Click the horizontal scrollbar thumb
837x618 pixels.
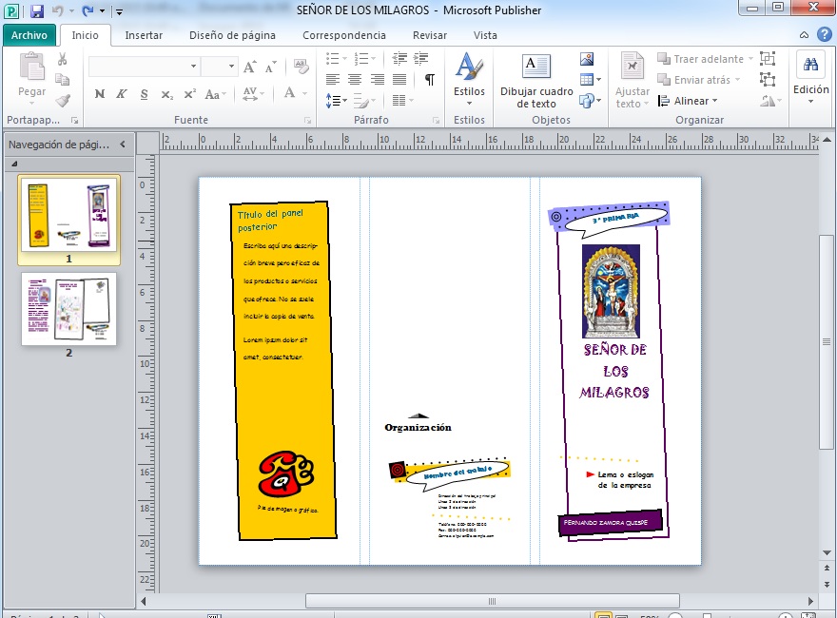492,601
